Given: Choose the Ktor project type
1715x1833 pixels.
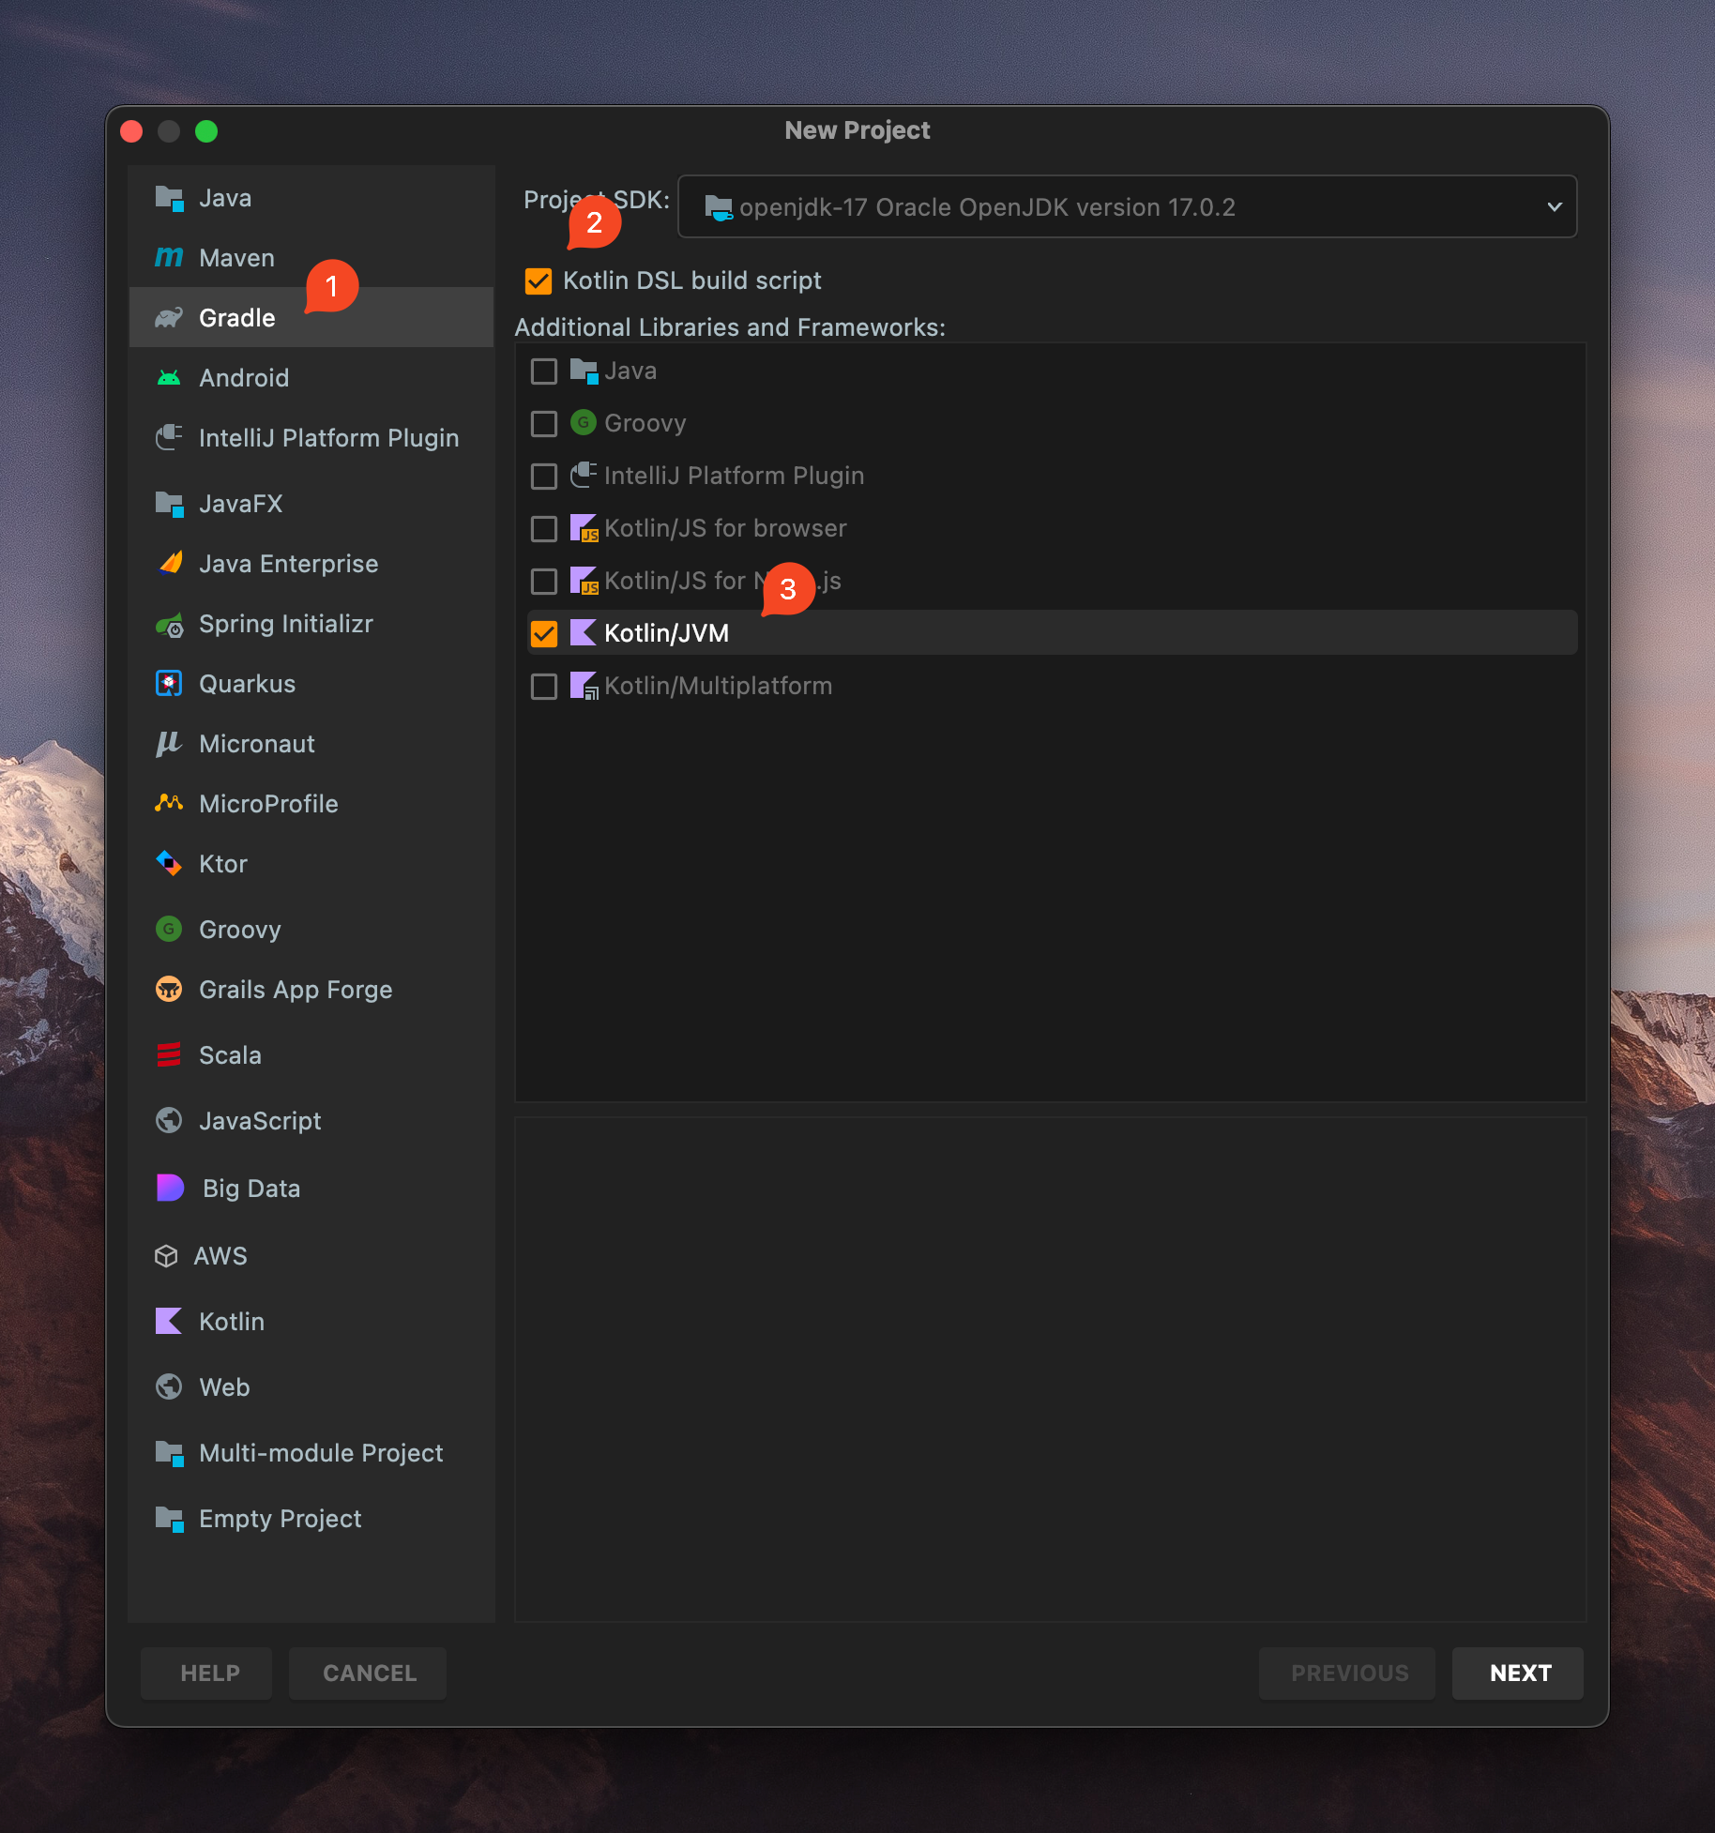Looking at the screenshot, I should 311,864.
